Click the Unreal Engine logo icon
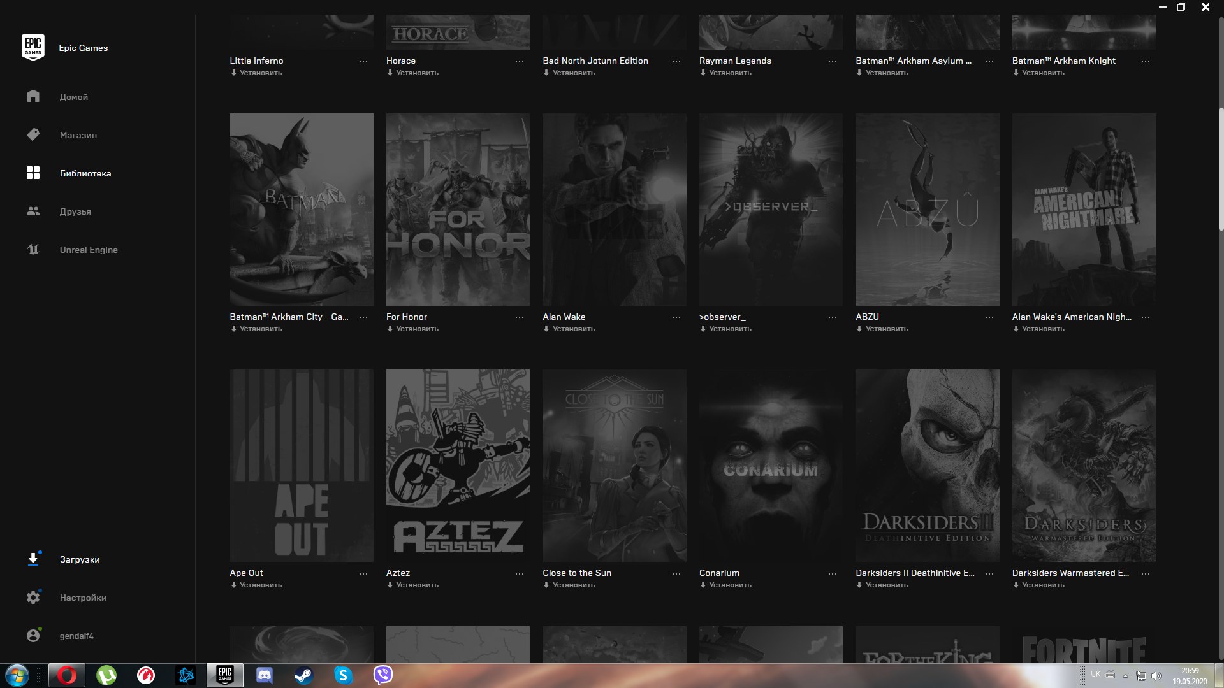Viewport: 1224px width, 688px height. click(x=33, y=249)
